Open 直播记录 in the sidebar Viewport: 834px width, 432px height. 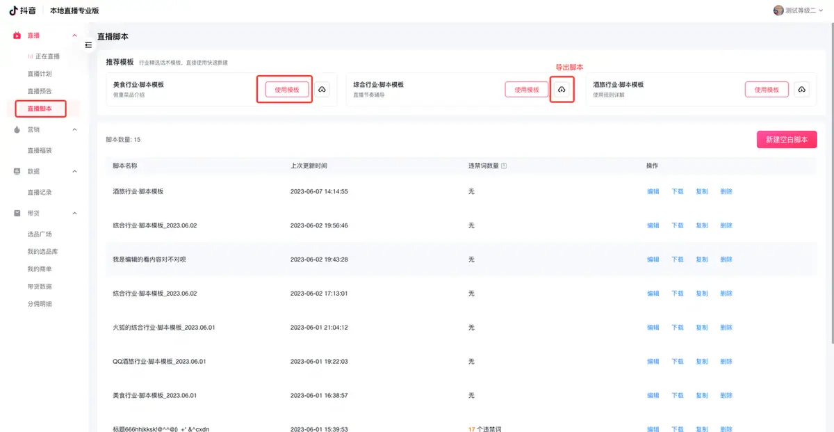[x=40, y=192]
